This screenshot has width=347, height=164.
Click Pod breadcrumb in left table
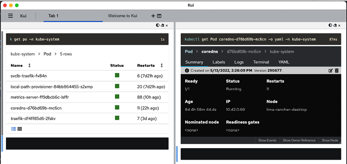click(47, 54)
